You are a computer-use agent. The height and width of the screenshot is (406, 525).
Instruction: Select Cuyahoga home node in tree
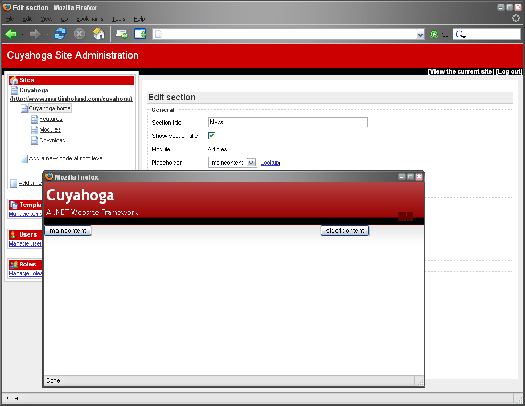[50, 109]
